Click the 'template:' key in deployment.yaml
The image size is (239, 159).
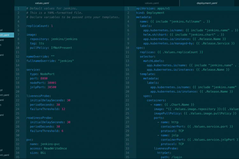(148, 74)
